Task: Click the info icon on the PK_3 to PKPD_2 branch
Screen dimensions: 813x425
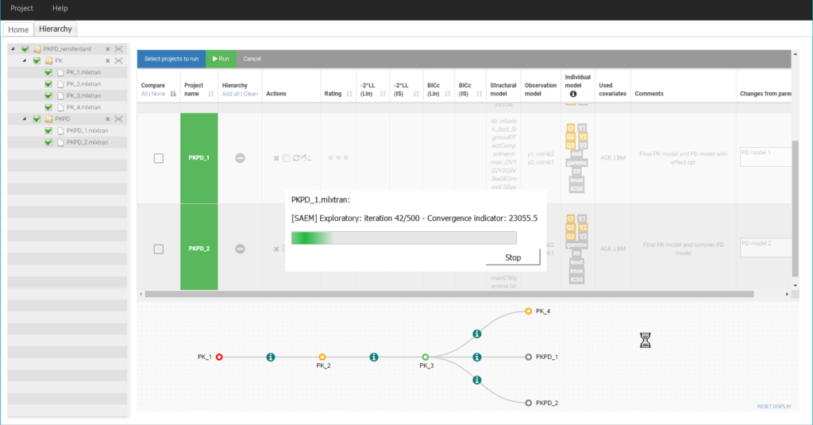Action: (x=476, y=381)
